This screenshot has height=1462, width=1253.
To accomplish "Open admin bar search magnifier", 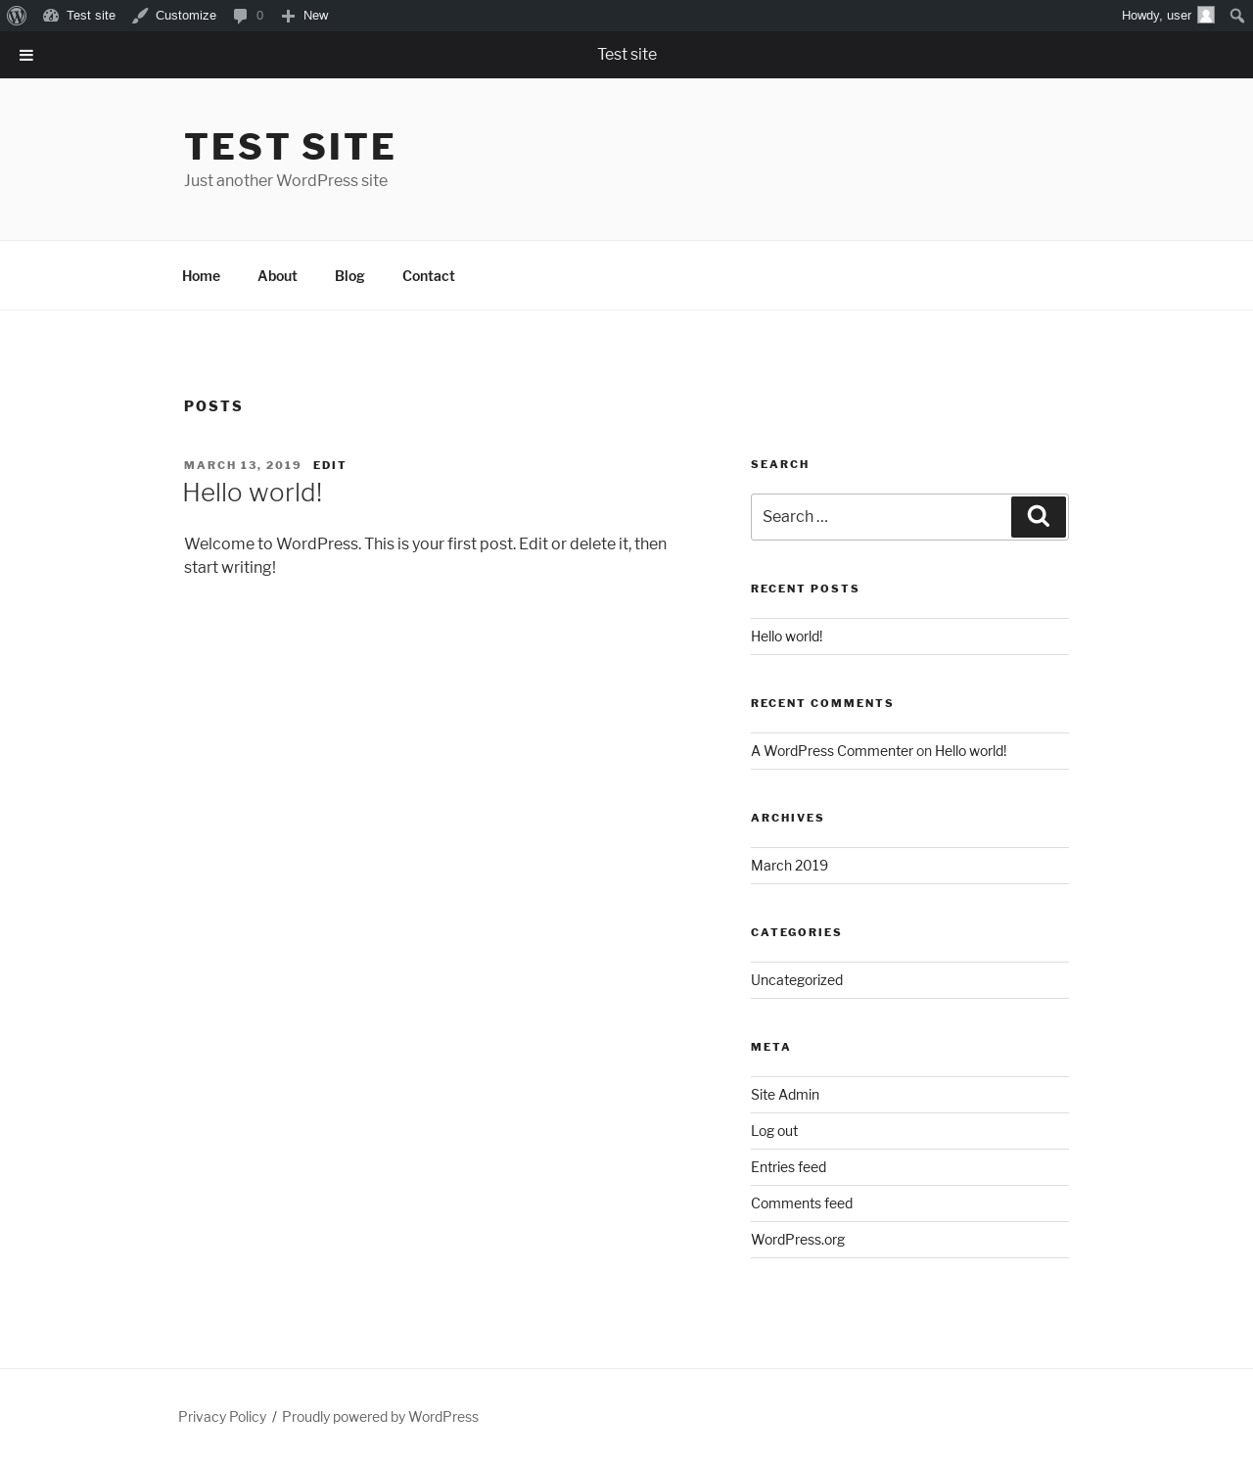I will coord(1237,16).
